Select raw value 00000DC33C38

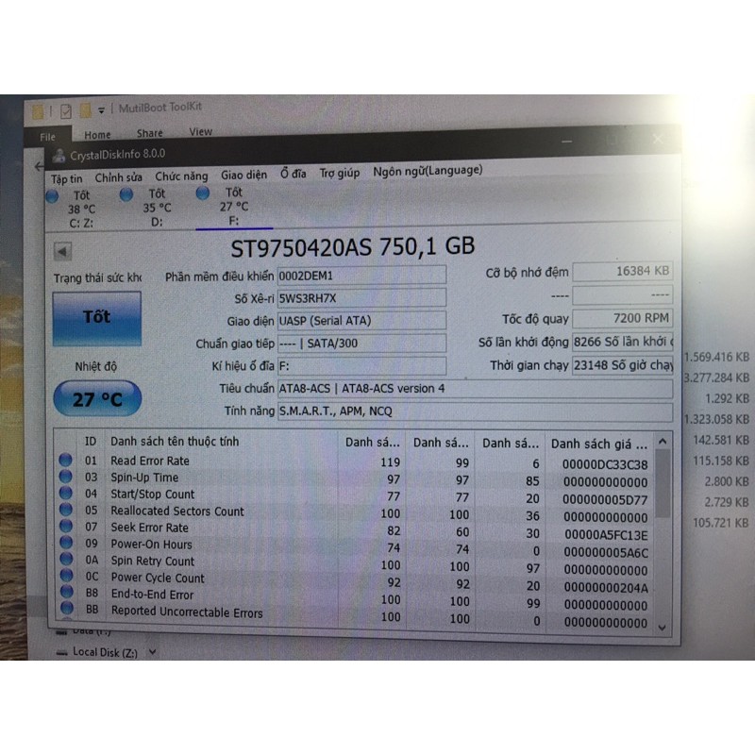pyautogui.click(x=605, y=464)
